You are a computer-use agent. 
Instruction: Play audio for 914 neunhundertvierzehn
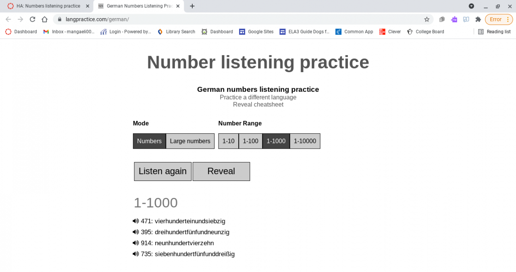point(135,243)
